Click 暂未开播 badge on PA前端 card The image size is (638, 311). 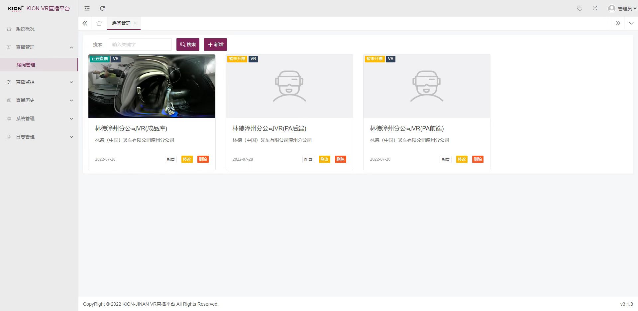click(x=374, y=59)
